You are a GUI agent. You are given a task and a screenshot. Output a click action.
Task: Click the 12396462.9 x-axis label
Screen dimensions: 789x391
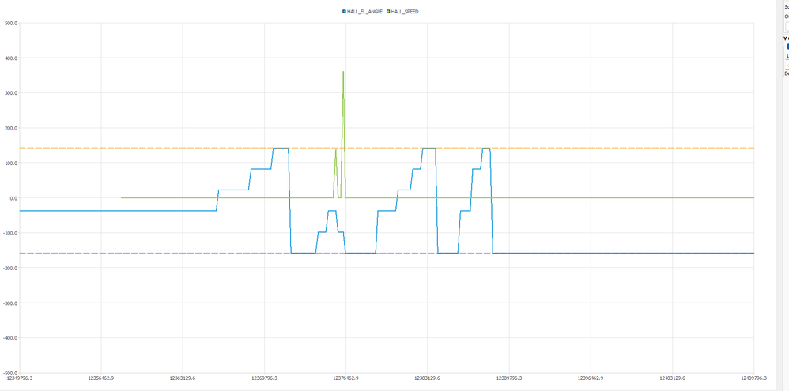[x=591, y=378]
